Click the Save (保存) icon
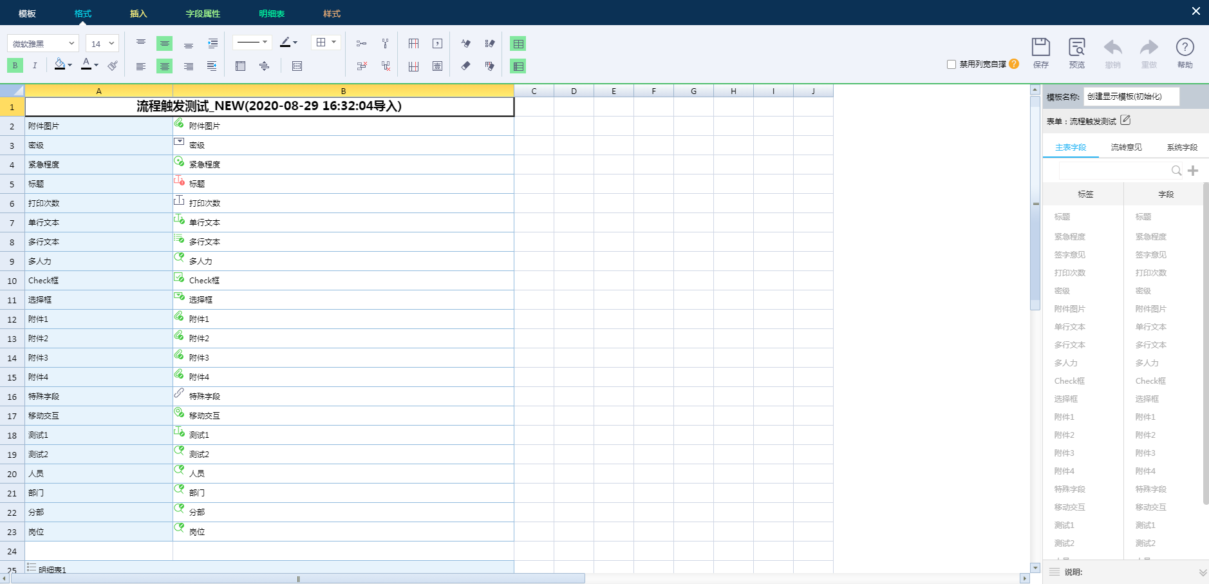Viewport: 1209px width, 584px height. point(1040,52)
